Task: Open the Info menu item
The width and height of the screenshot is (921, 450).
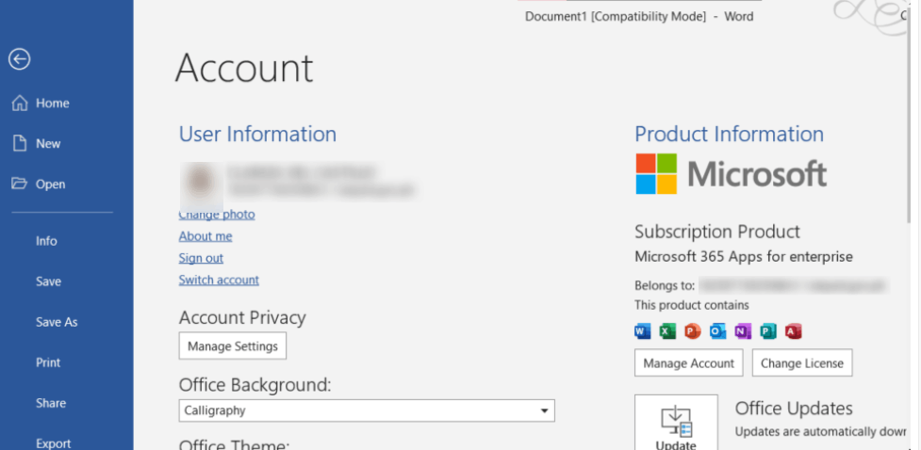Action: tap(46, 241)
